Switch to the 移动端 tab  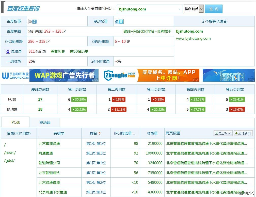[x=45, y=122]
